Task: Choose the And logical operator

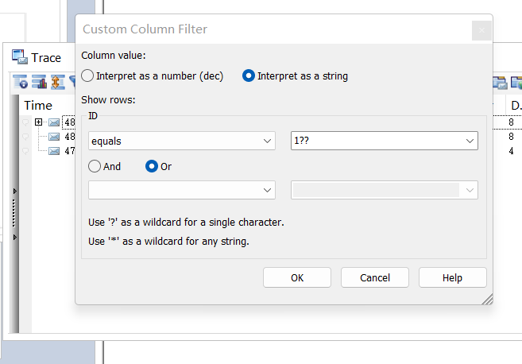Action: (95, 167)
